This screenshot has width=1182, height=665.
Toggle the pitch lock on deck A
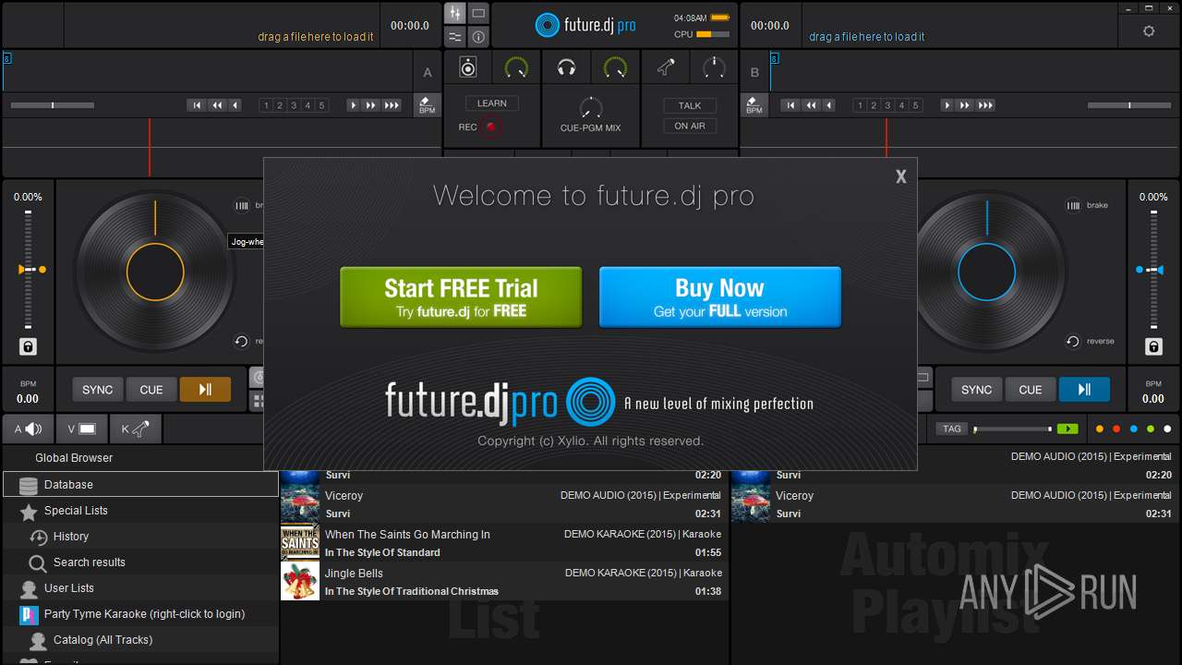[x=28, y=346]
